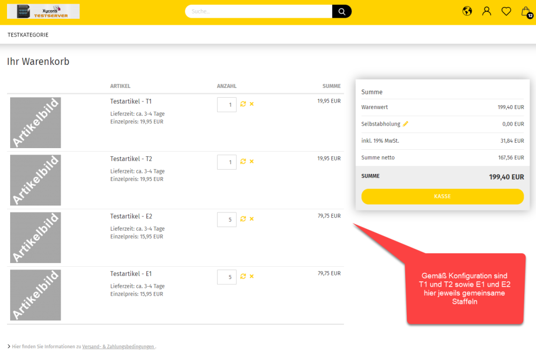
Task: Click the globe language icon in header
Action: pos(467,11)
